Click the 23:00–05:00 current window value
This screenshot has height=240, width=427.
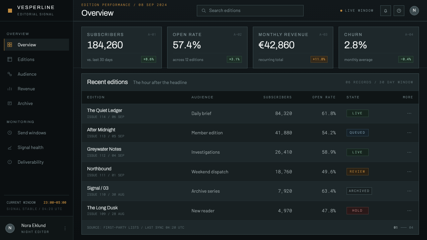55,202
